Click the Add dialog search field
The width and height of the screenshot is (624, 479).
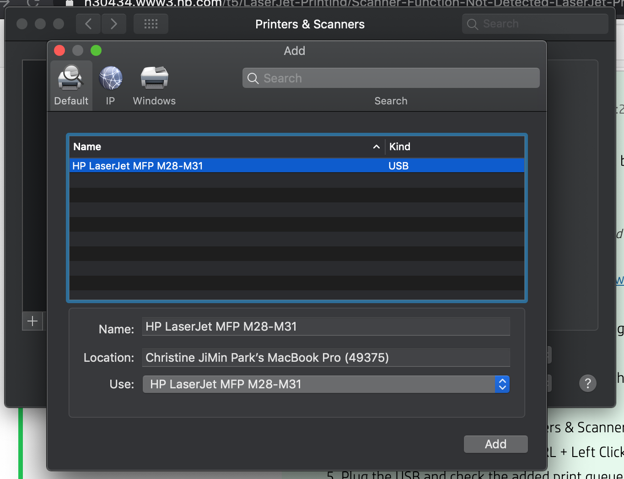(391, 78)
